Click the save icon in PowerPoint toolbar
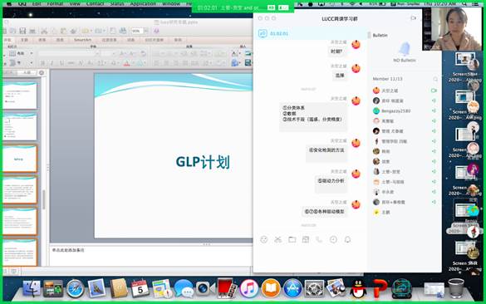 [22, 31]
